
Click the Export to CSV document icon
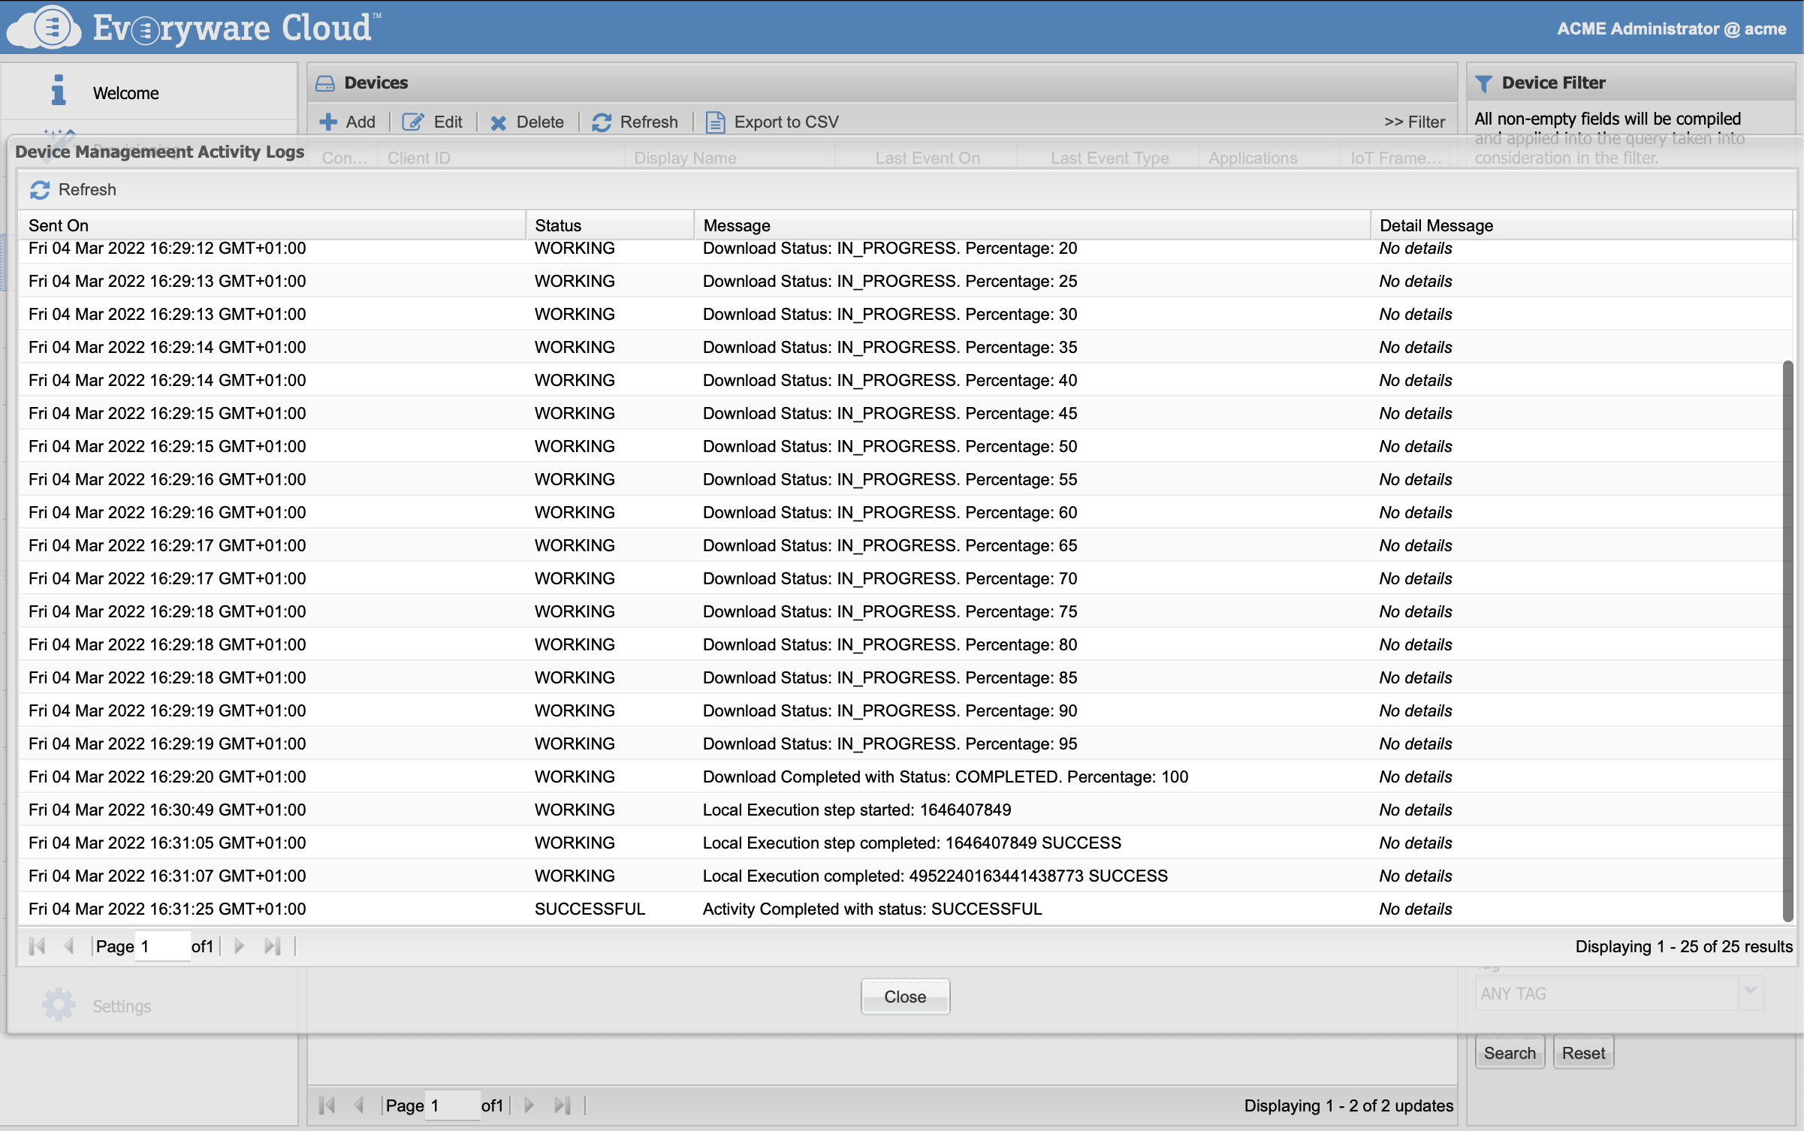pyautogui.click(x=715, y=122)
